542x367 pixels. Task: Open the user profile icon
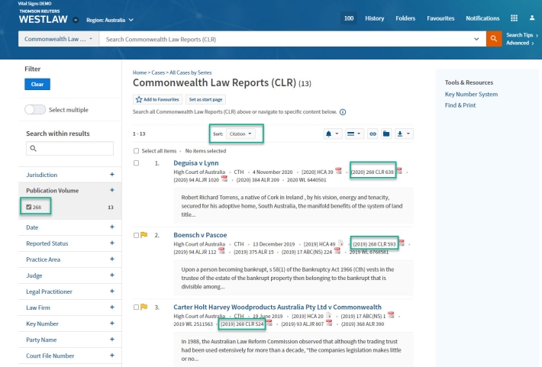point(532,18)
